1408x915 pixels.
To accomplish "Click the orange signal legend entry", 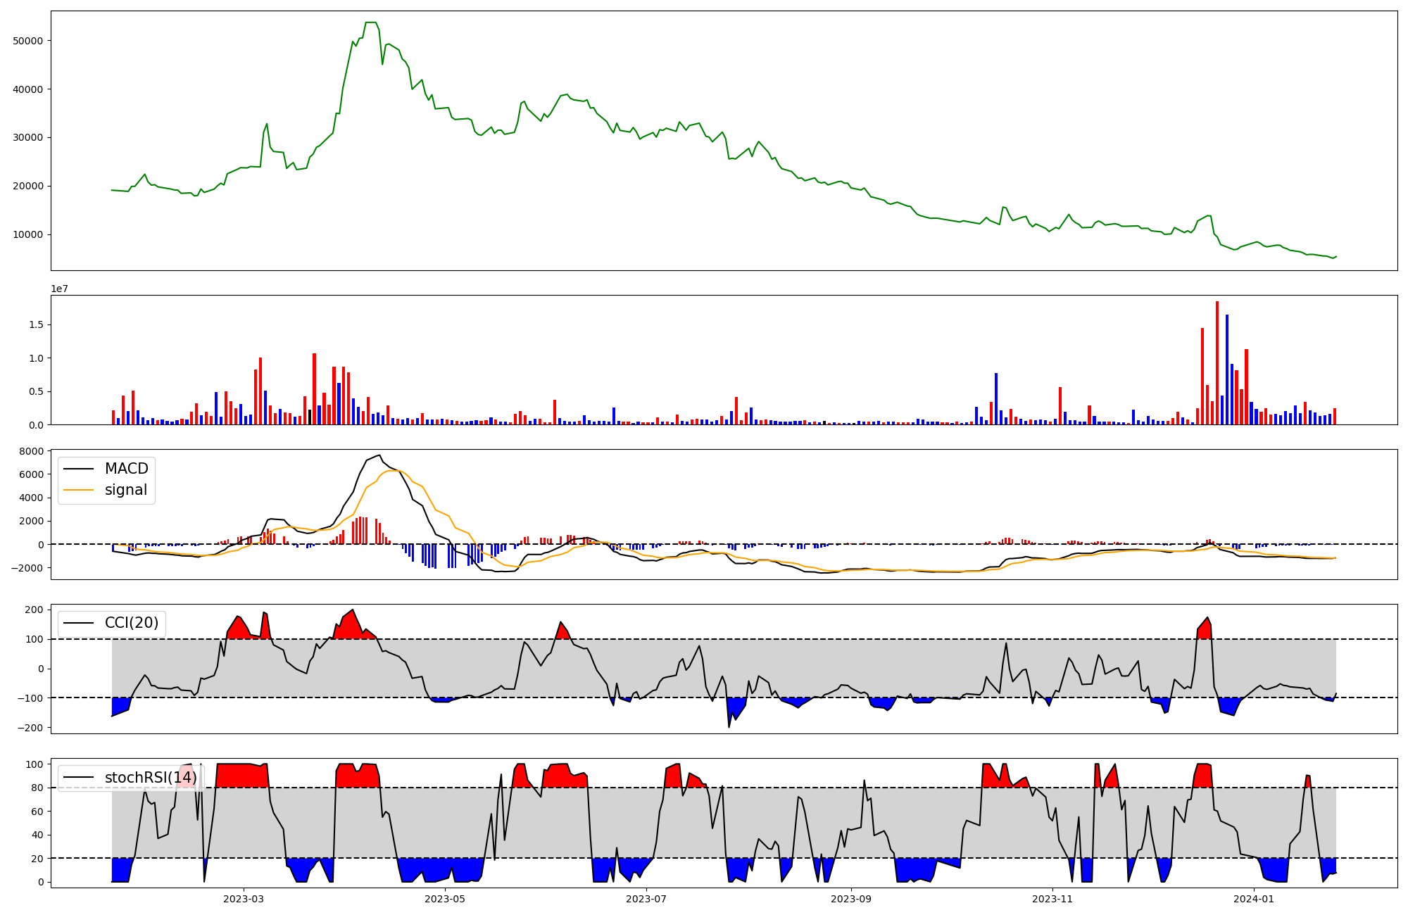I will tap(125, 490).
